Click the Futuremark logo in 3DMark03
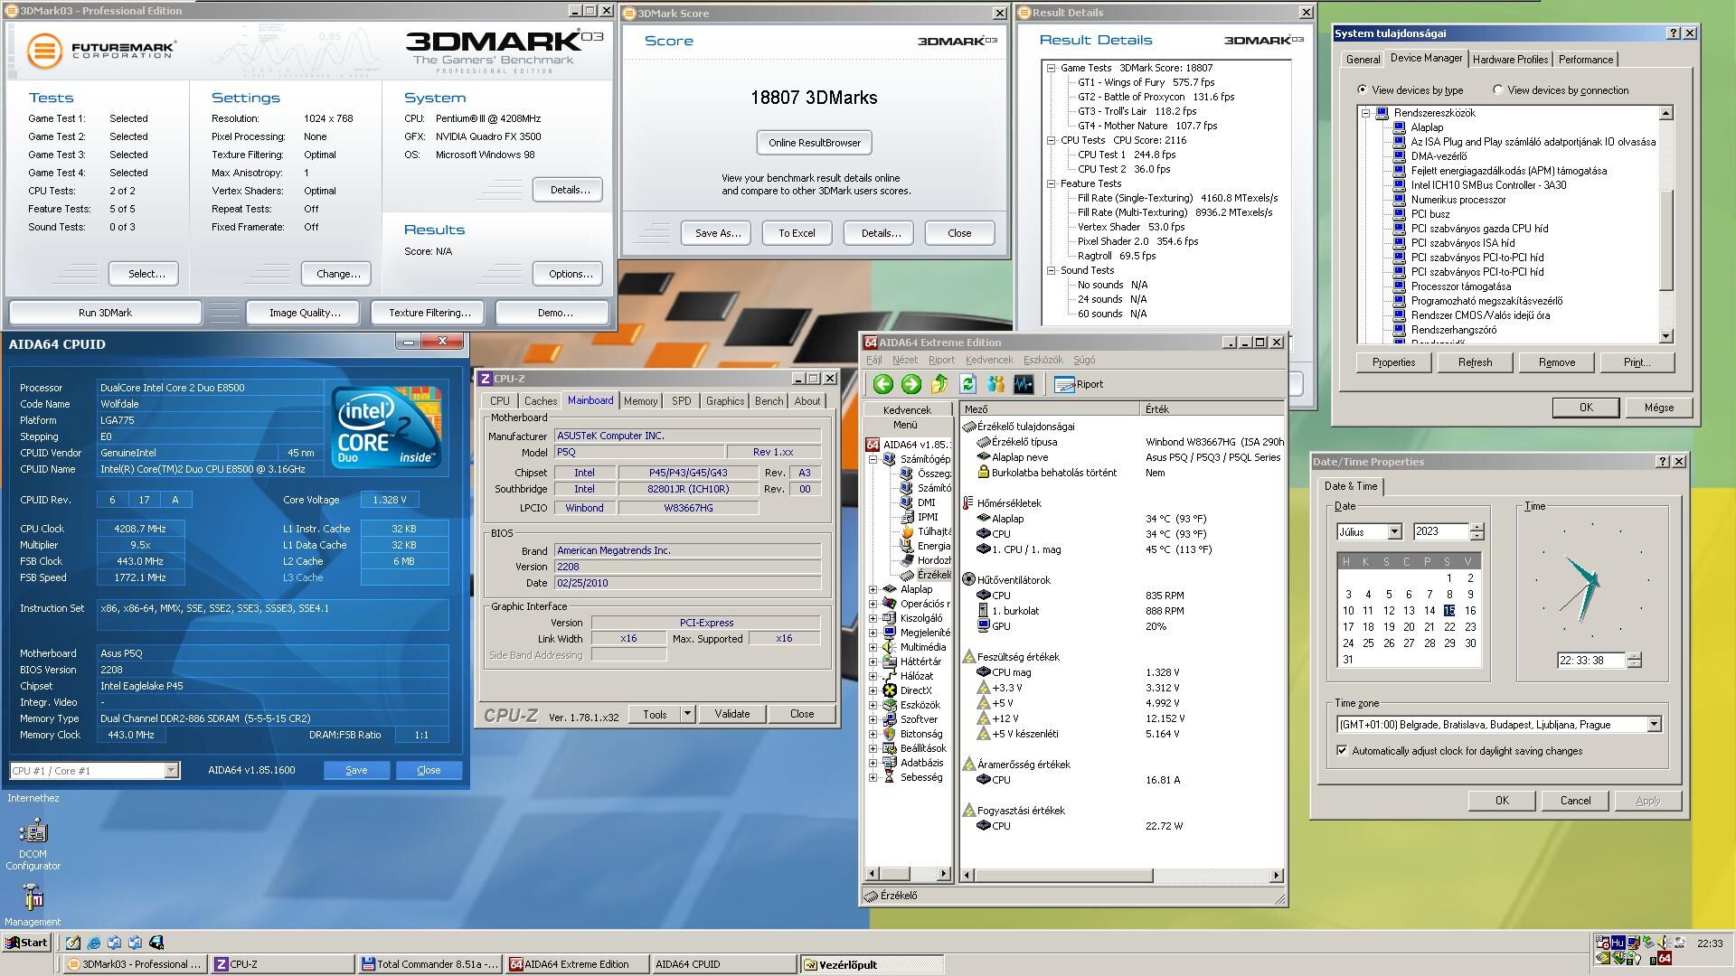1736x976 pixels. click(100, 51)
